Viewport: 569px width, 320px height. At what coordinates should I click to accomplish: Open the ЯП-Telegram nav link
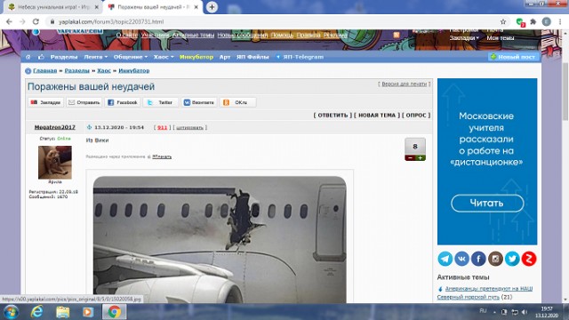[300, 57]
